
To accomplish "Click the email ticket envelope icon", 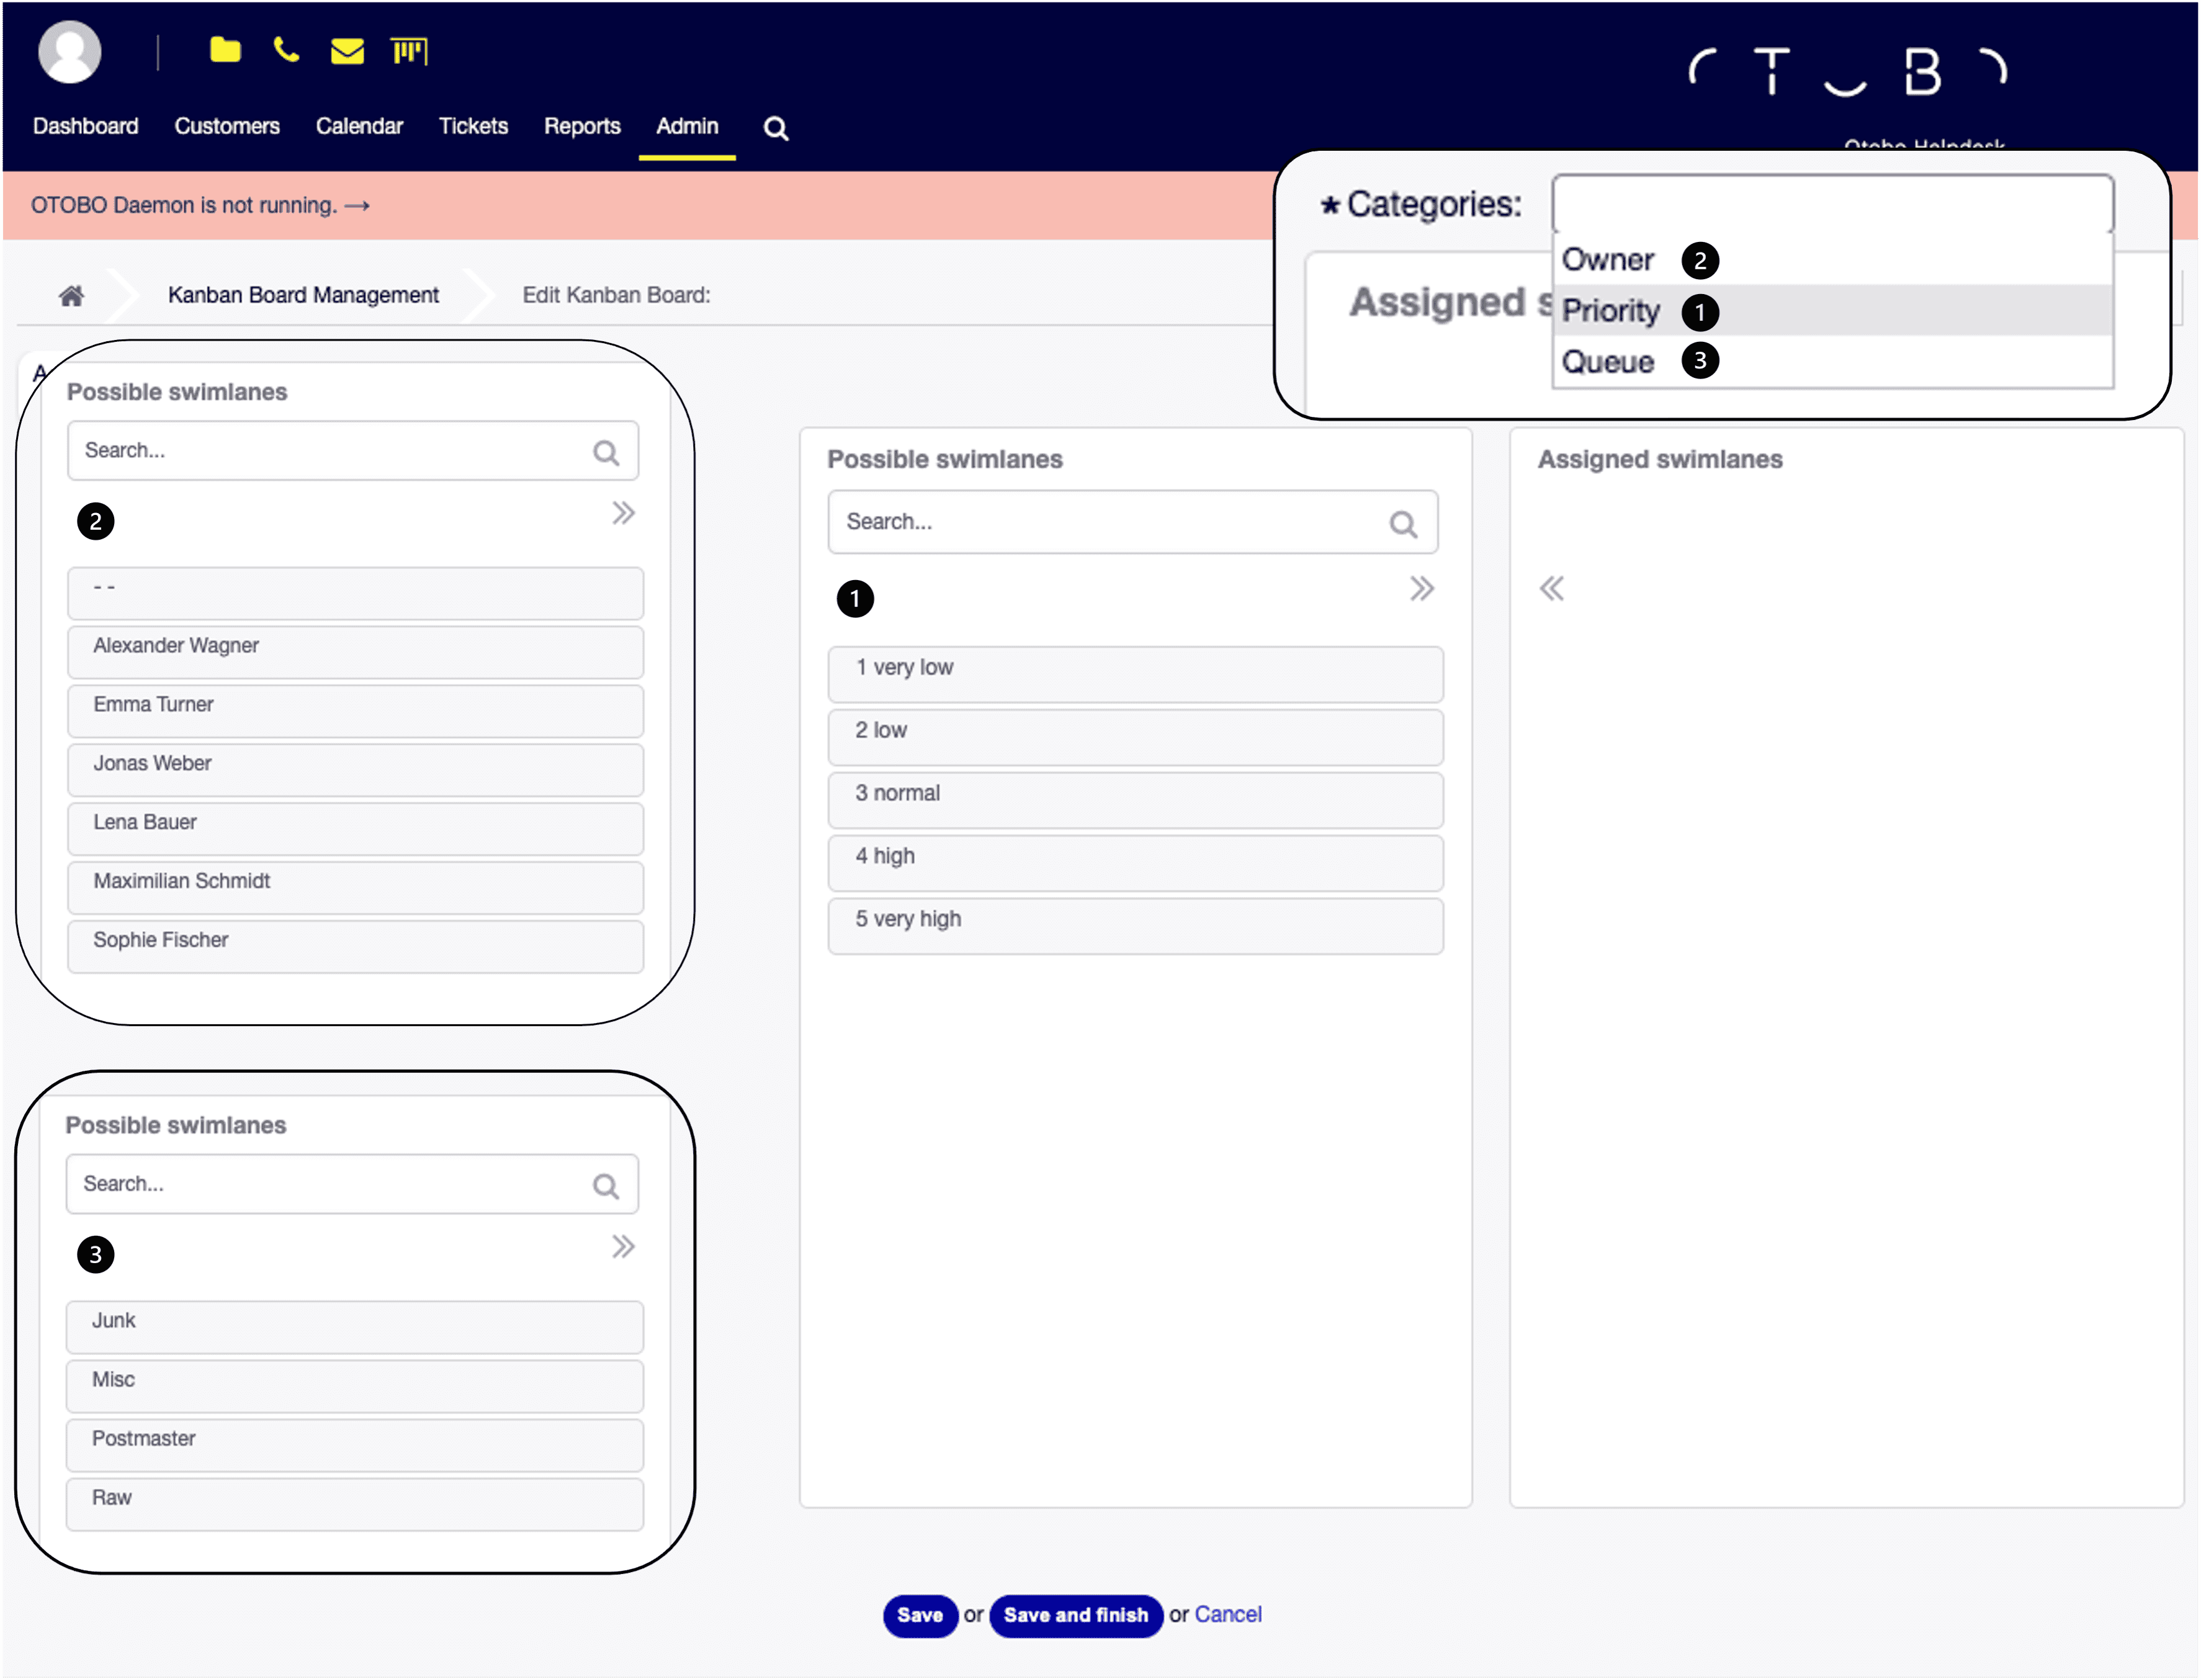I will coord(347,50).
